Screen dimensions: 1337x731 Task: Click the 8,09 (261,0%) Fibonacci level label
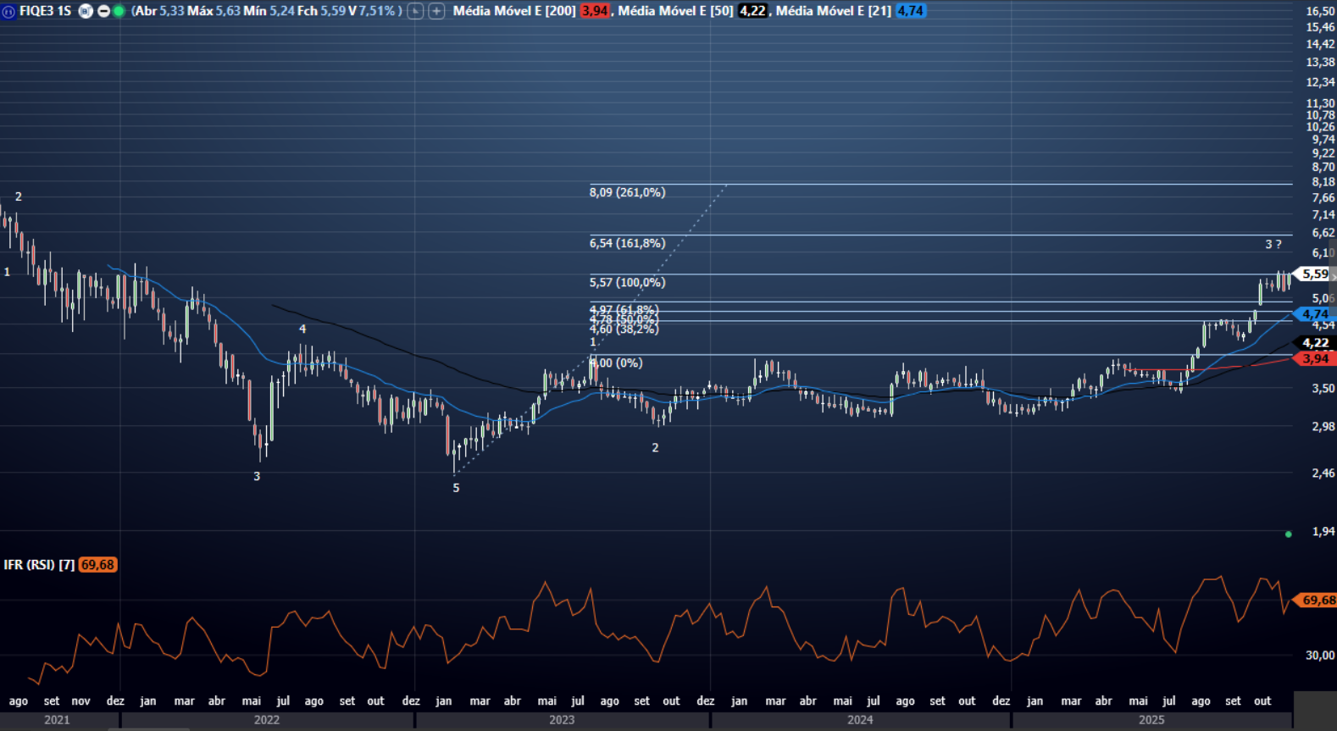[x=627, y=192]
